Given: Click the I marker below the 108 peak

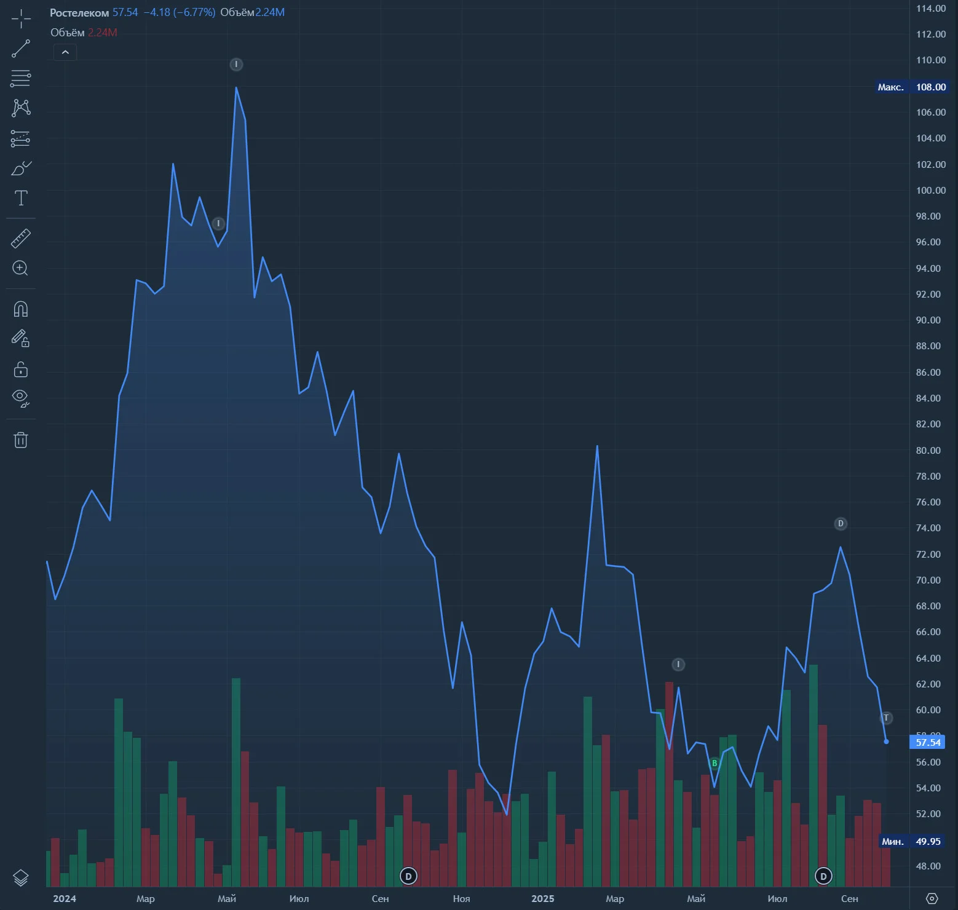Looking at the screenshot, I should pos(218,223).
